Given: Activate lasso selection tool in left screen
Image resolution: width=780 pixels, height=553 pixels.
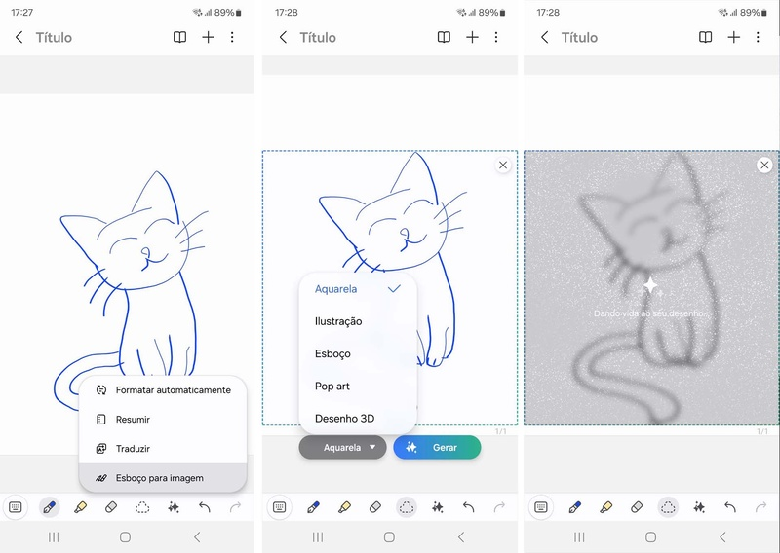Looking at the screenshot, I should click(142, 507).
